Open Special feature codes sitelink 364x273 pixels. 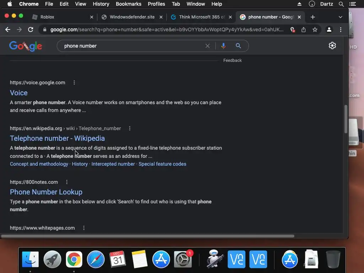[x=162, y=164]
